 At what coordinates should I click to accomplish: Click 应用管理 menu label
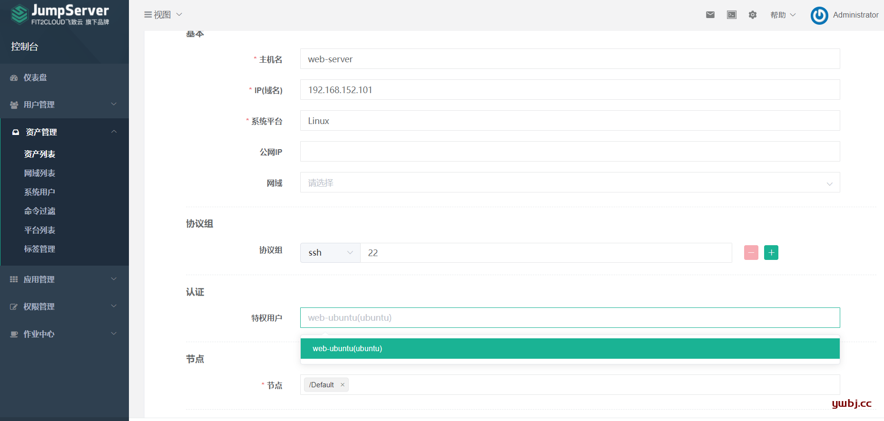39,279
